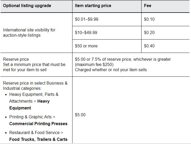Click Reserve price in select Business & Industrial text

click(x=35, y=86)
